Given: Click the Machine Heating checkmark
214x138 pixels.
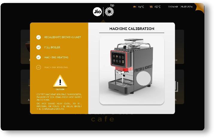Looking at the screenshot, I should [38, 57].
